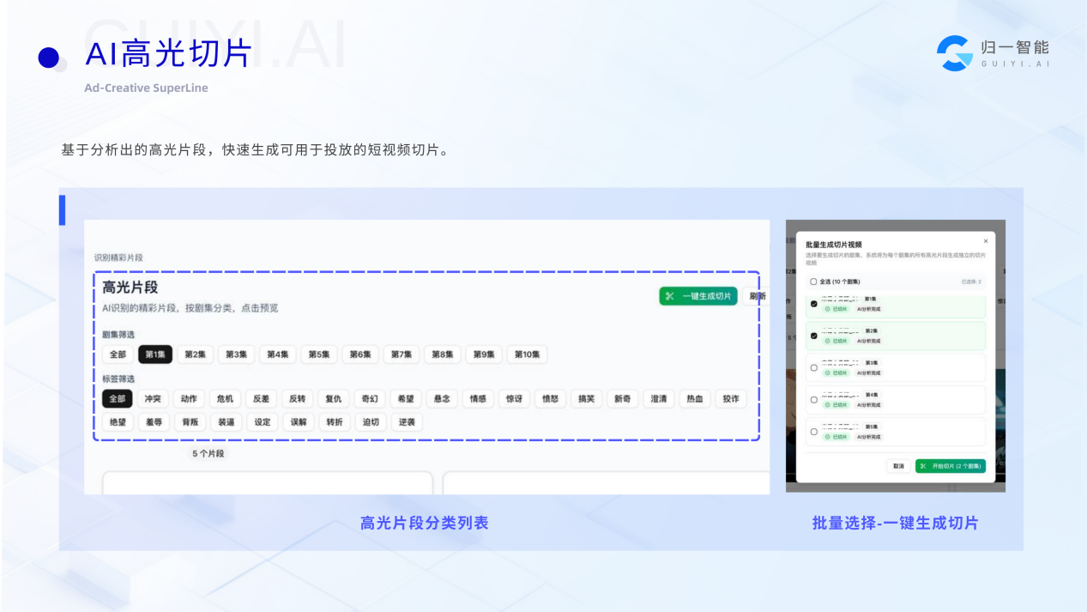Screen dimensions: 1087x612
Task: Click the 已切片 status badge for 第5集
Action: point(836,437)
